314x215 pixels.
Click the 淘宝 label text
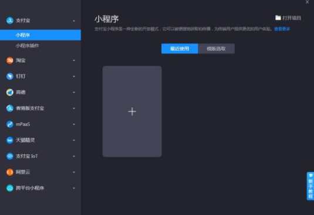[x=21, y=61]
